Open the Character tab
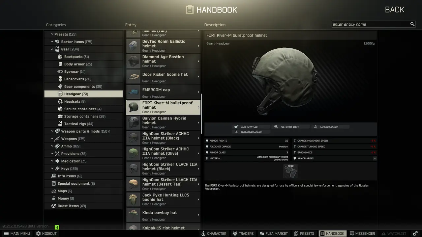 pos(214,233)
